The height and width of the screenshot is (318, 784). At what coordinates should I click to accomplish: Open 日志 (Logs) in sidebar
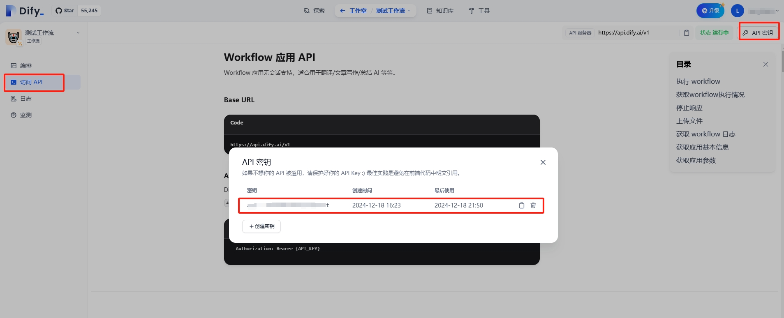pyautogui.click(x=43, y=99)
